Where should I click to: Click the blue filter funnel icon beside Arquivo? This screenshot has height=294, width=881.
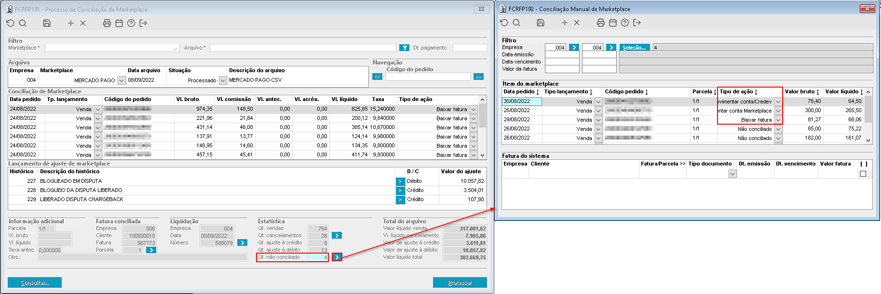tap(404, 48)
